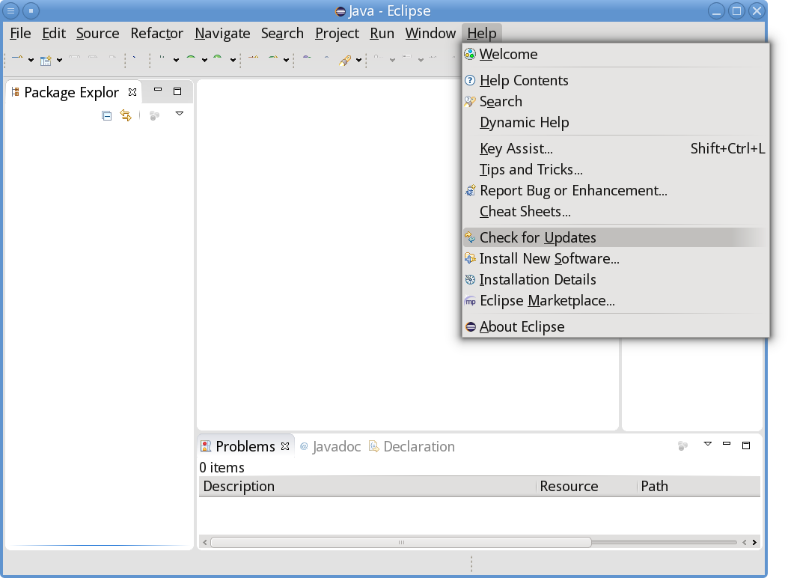Click the yellow marker pen toolbar icon
Screen dimensions: 788x578
point(345,61)
